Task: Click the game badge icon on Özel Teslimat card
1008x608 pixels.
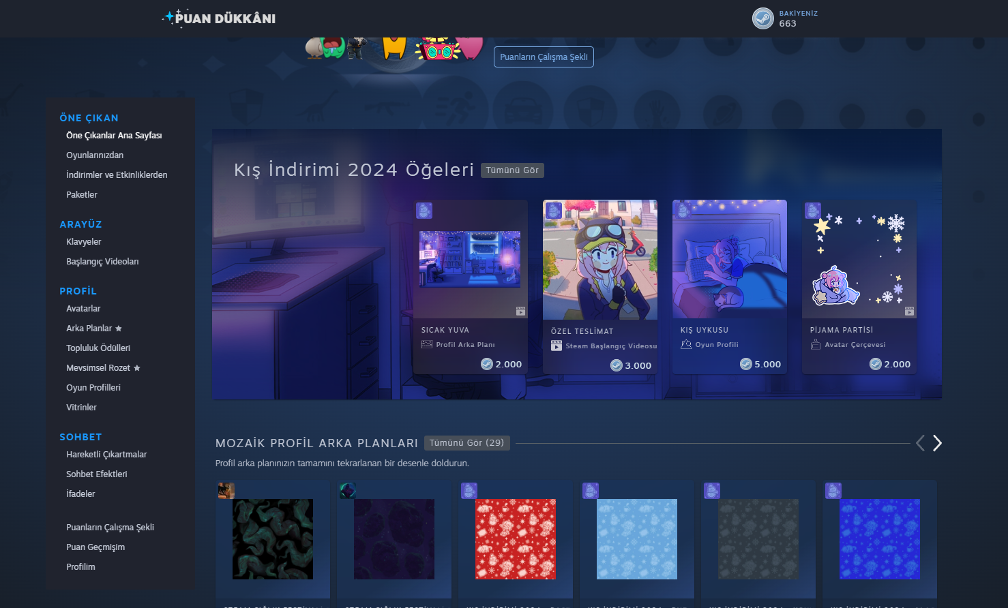Action: (554, 211)
